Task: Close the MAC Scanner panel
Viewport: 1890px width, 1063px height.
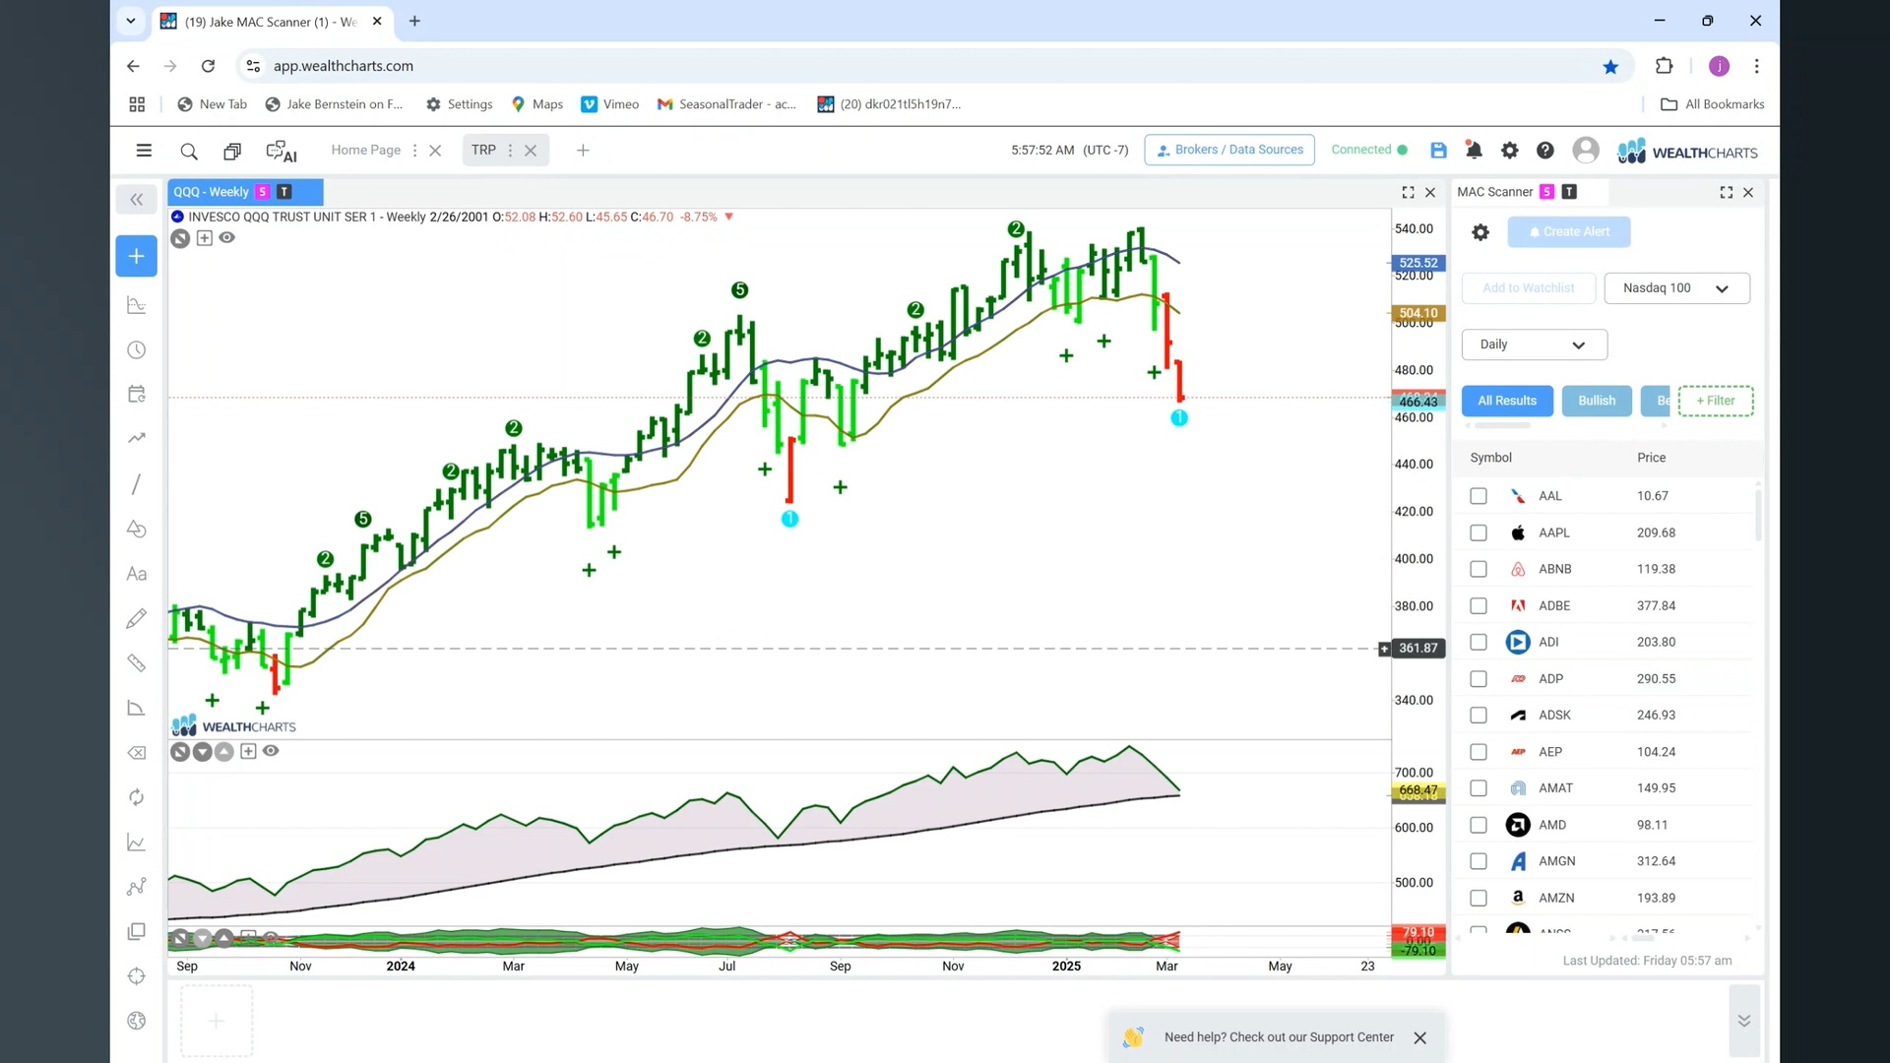Action: (1749, 193)
